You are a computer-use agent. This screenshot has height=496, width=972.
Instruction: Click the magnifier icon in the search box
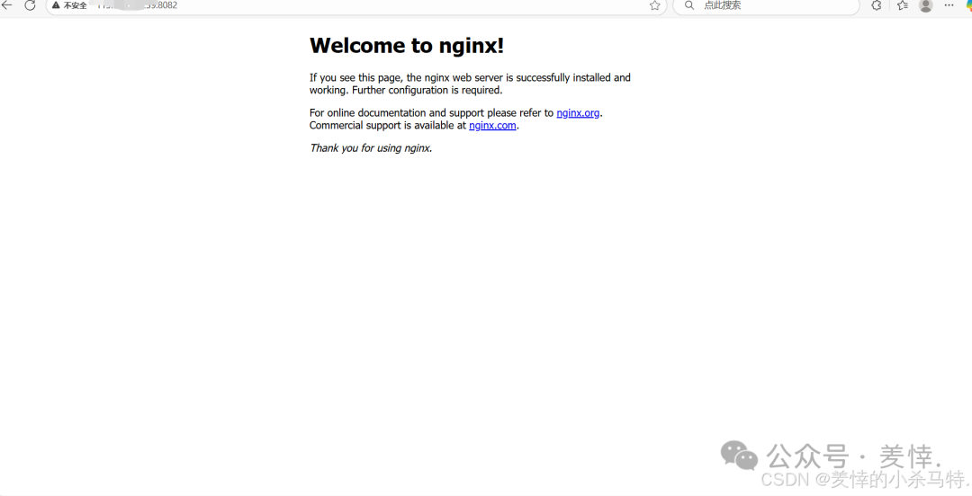coord(688,5)
